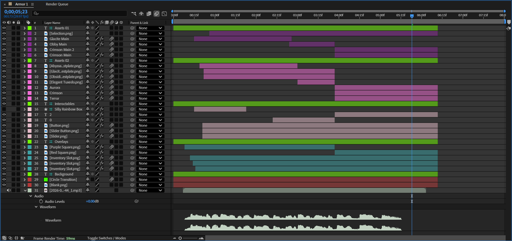The height and width of the screenshot is (241, 512).
Task: Zoom out timeline with small mountains icon
Action: coord(174,238)
